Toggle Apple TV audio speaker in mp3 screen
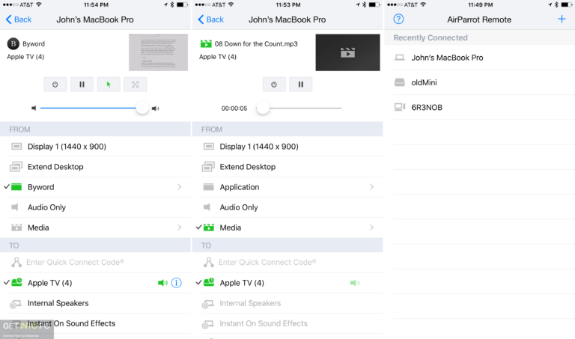The image size is (575, 339). 355,283
